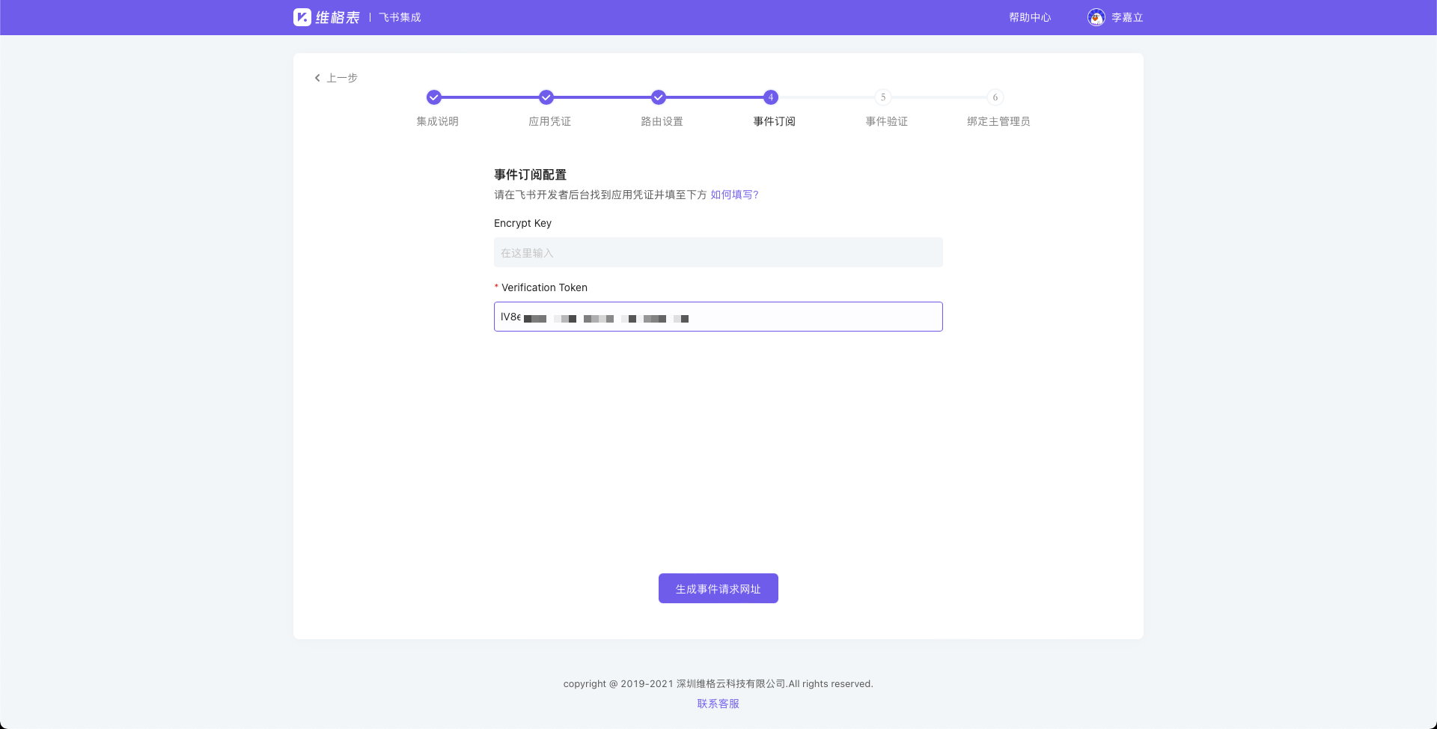Open the 联系客服 contact support link
Screen dimensions: 1437x729
pos(718,704)
